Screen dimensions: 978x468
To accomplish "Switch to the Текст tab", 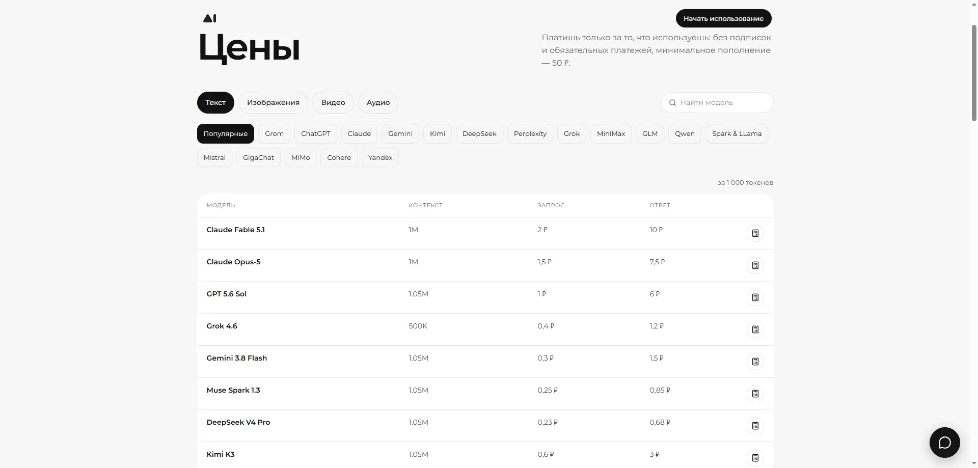I will [x=215, y=102].
